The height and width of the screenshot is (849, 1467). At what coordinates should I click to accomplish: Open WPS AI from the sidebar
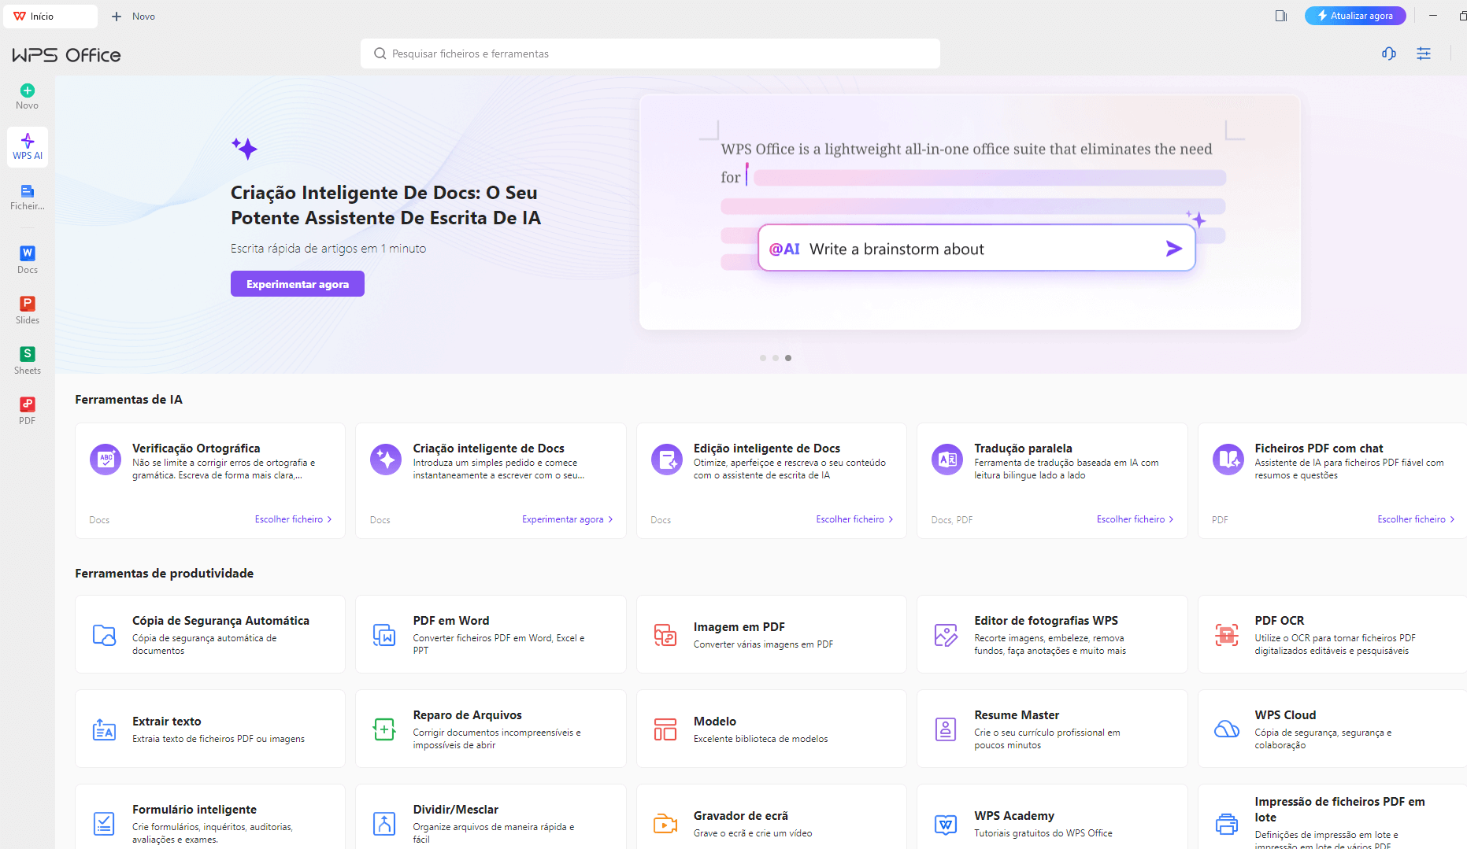[28, 147]
